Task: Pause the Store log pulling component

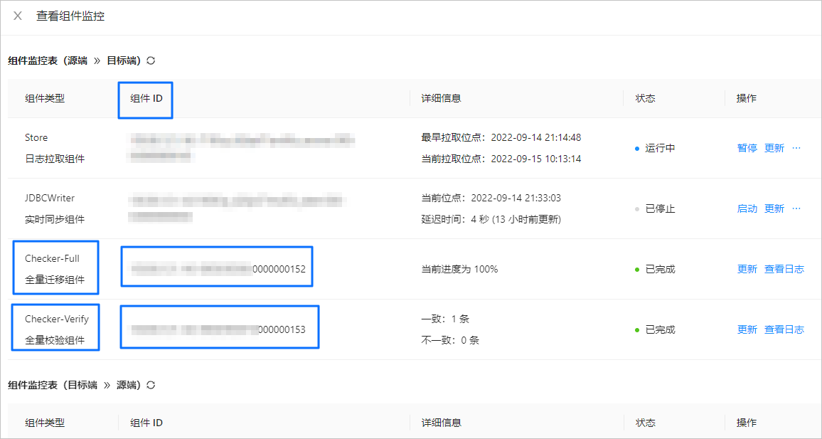Action: pyautogui.click(x=747, y=148)
